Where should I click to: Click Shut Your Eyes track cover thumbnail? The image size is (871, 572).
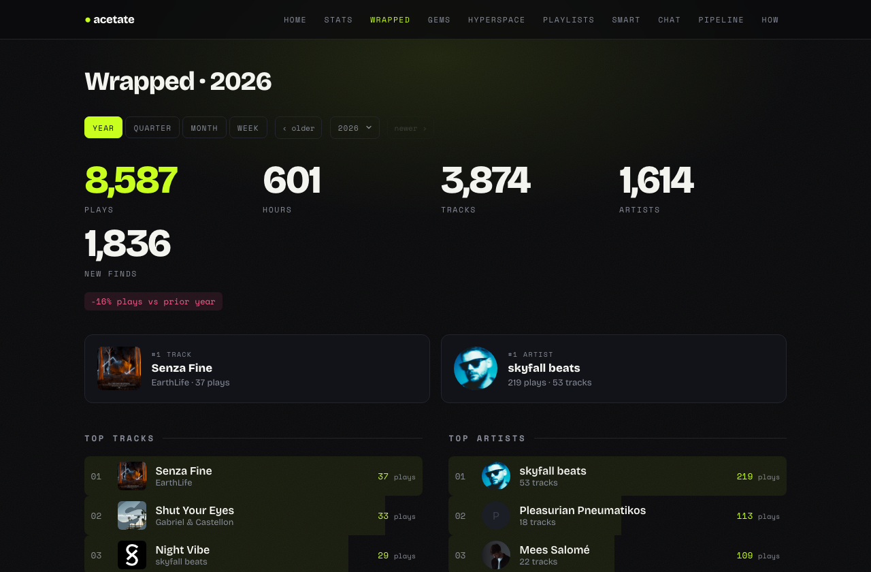(132, 515)
